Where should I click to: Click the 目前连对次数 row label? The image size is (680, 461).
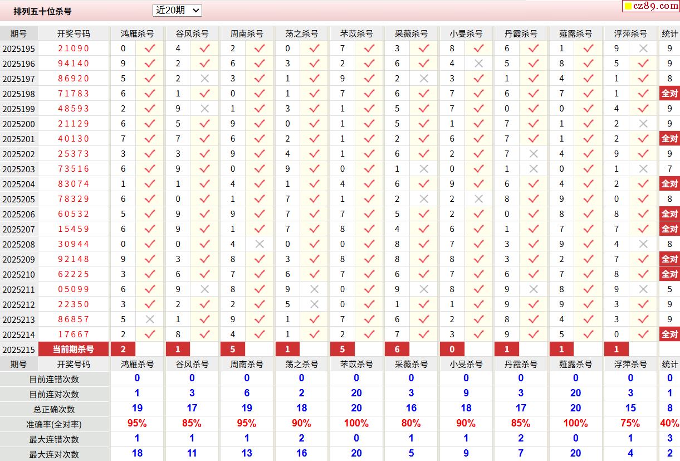[55, 394]
